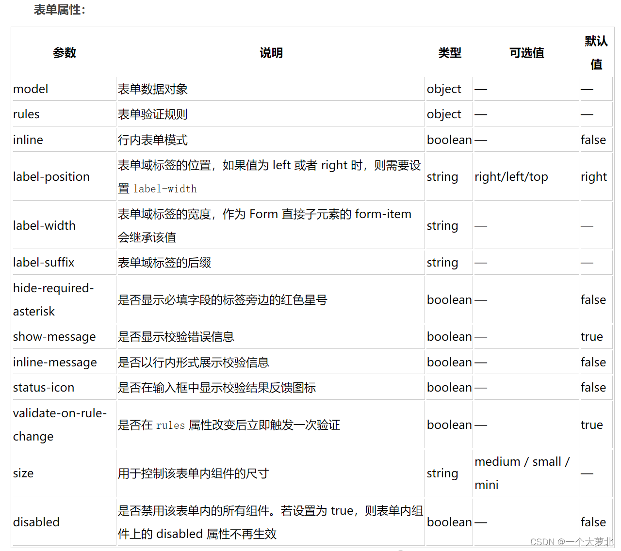Click the false default in inline row
Image resolution: width=621 pixels, height=551 pixels.
pyautogui.click(x=593, y=140)
